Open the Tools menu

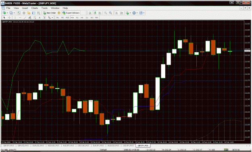[44, 8]
